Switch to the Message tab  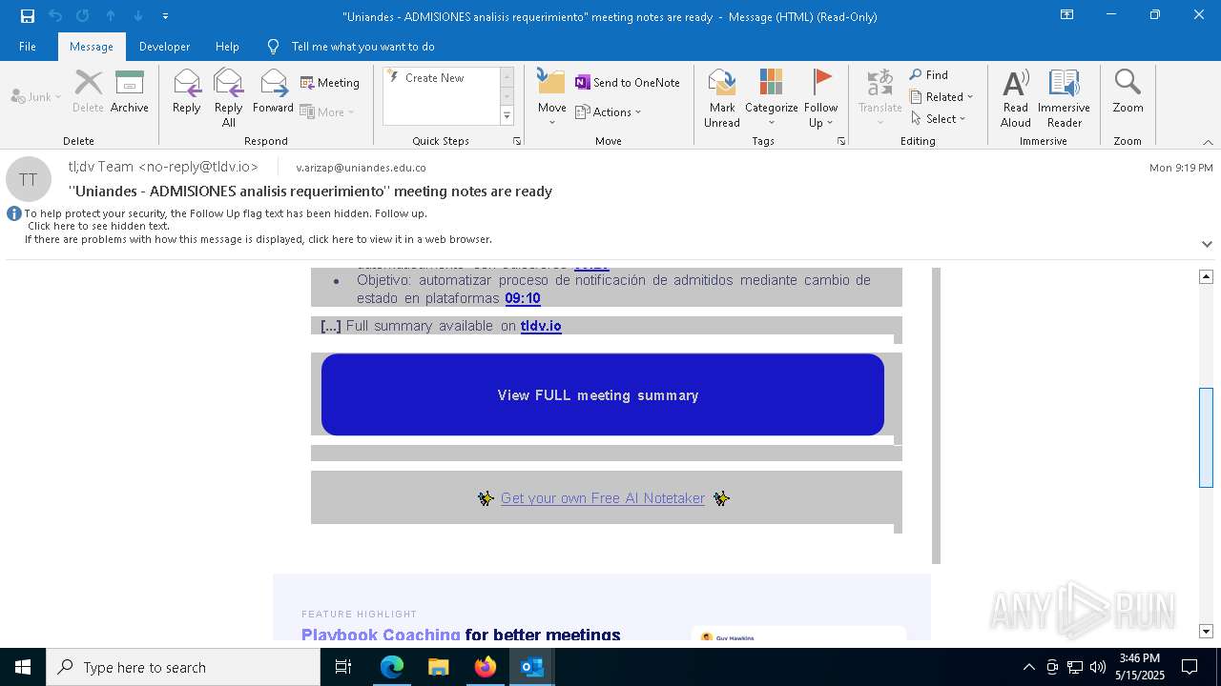coord(92,47)
